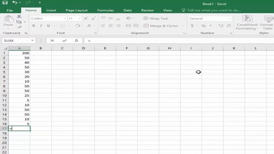Switch to the Formulas tab

pyautogui.click(x=105, y=10)
